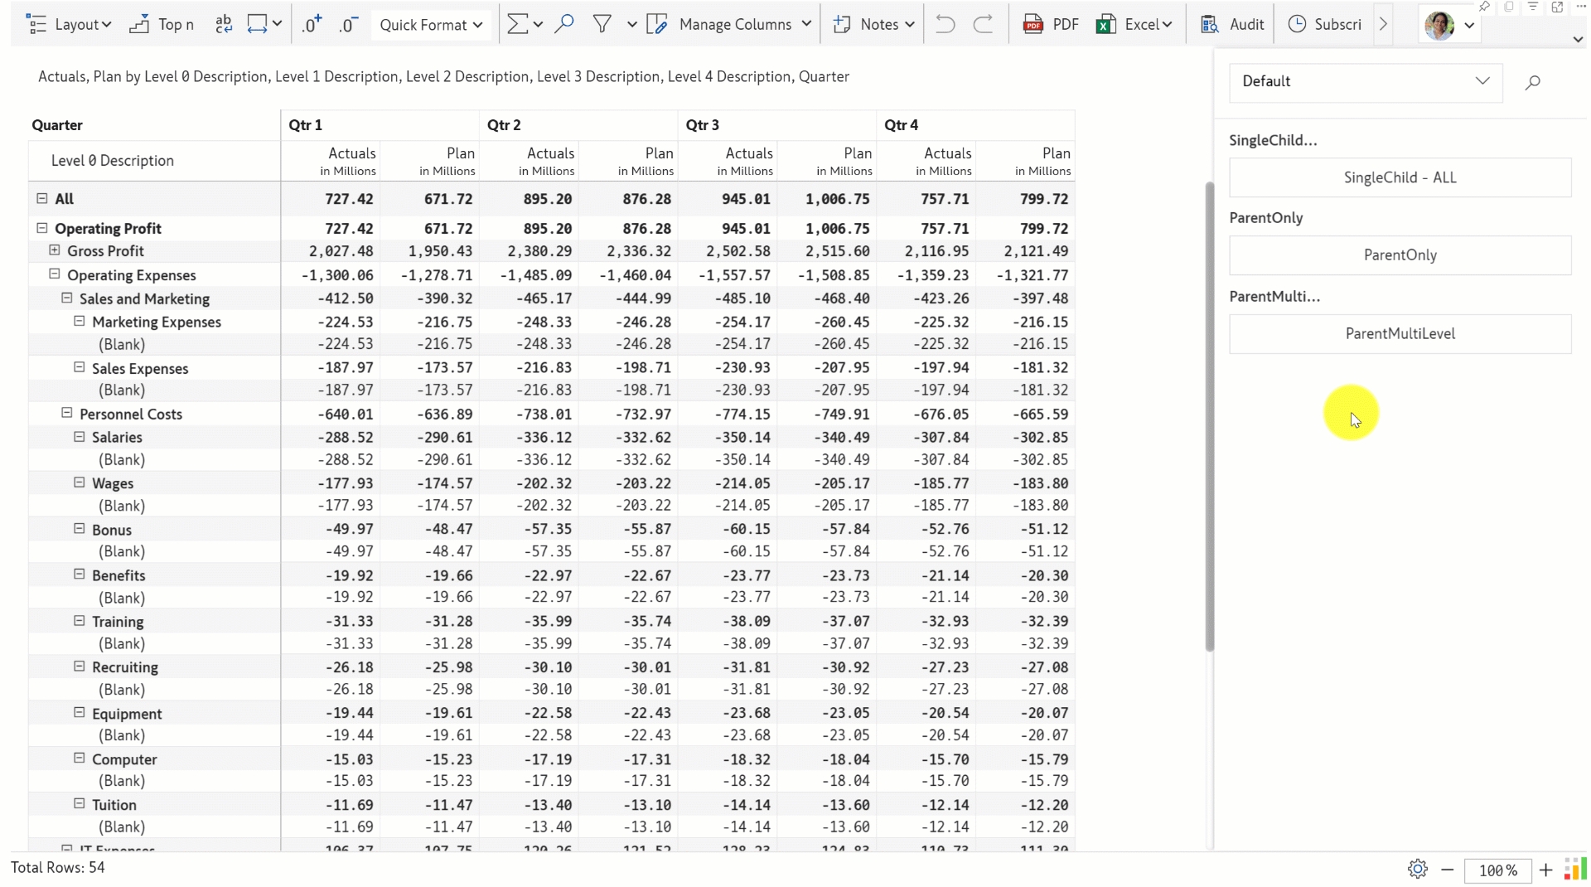
Task: Open the Notes menu
Action: coord(873,25)
